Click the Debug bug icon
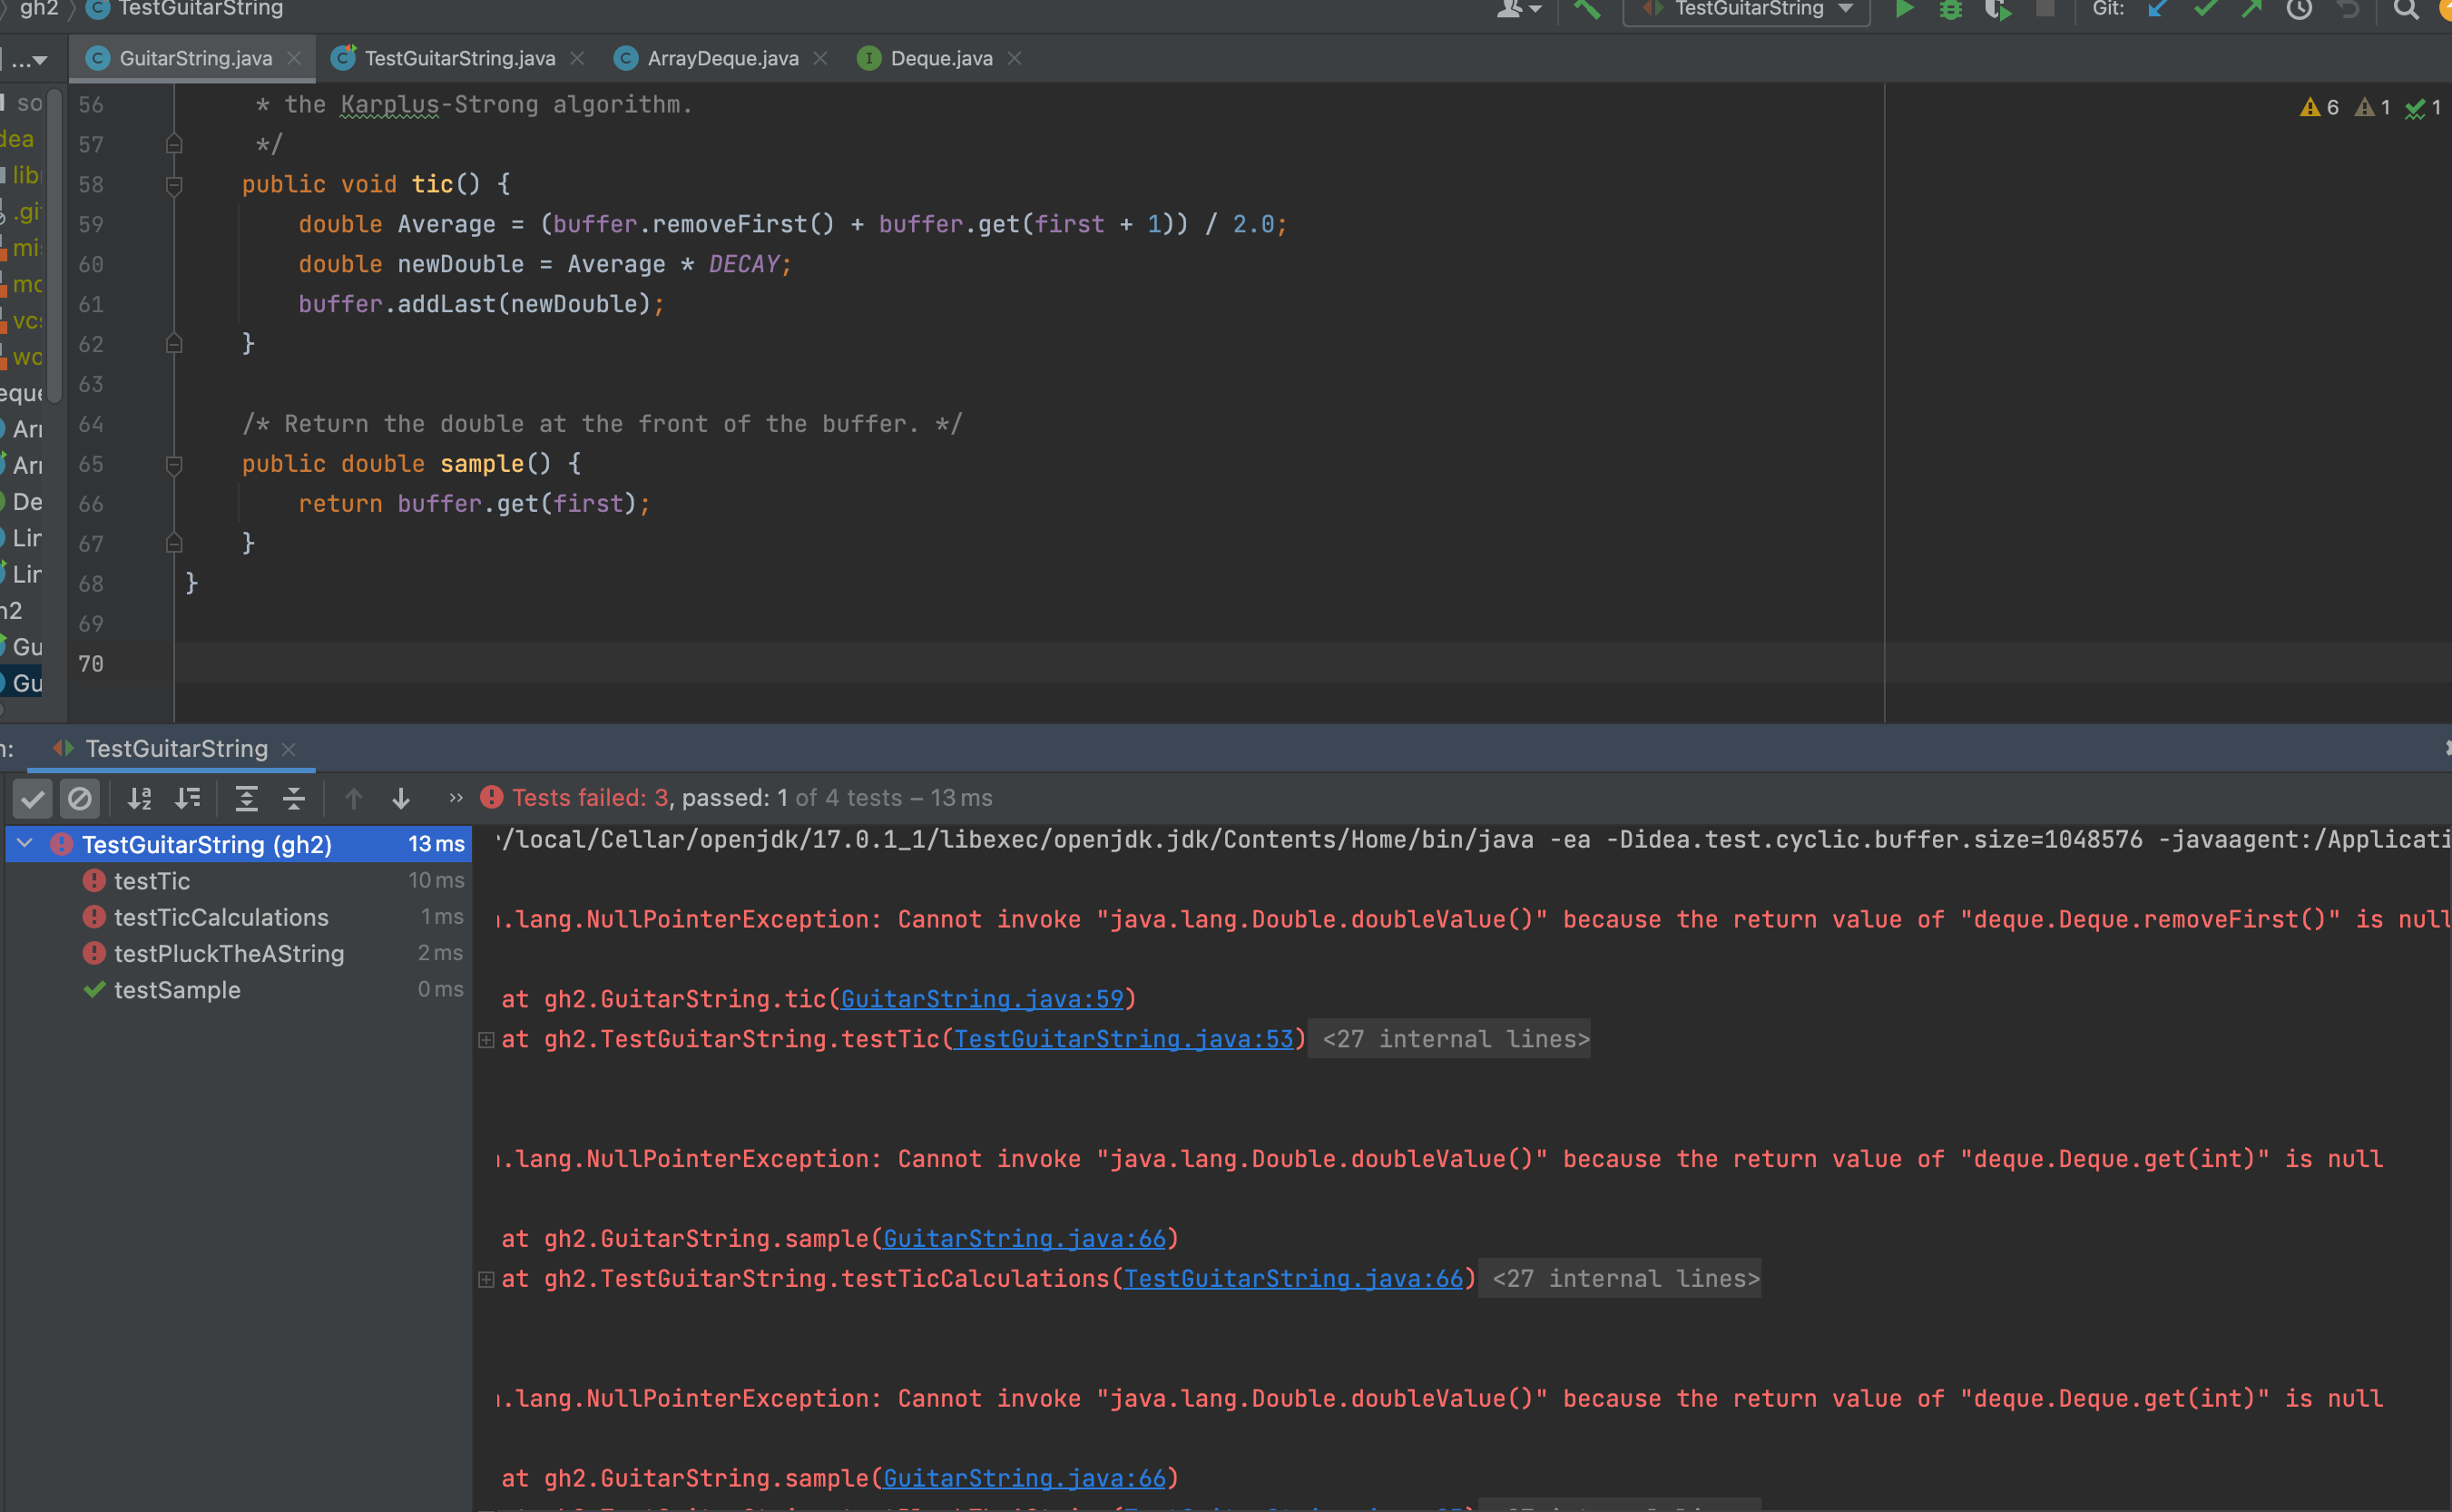The height and width of the screenshot is (1512, 2452). [x=1950, y=10]
